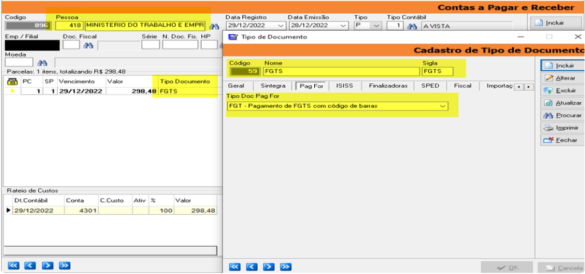Viewport: 585px width, 274px height.
Task: Click OK button at bottom
Action: click(x=507, y=268)
